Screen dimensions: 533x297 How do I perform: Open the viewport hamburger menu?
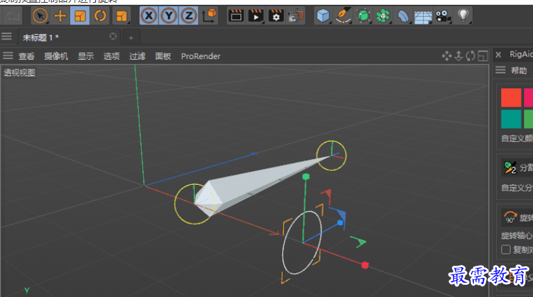(7, 56)
